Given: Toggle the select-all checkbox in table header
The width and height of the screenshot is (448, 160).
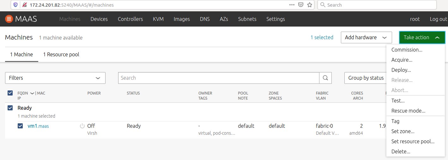Looking at the screenshot, I should [10, 93].
